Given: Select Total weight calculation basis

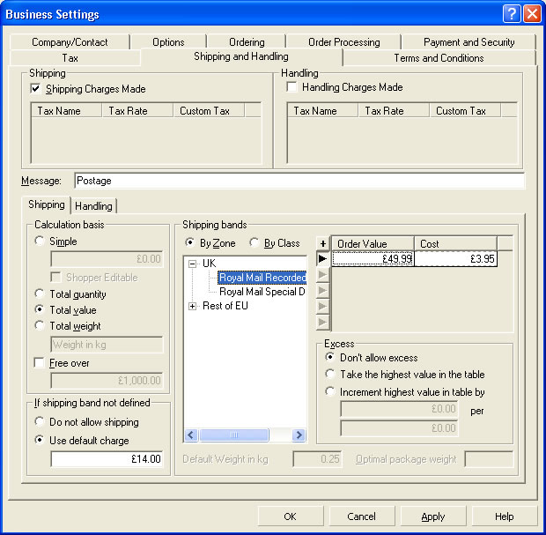Looking at the screenshot, I should (40, 326).
